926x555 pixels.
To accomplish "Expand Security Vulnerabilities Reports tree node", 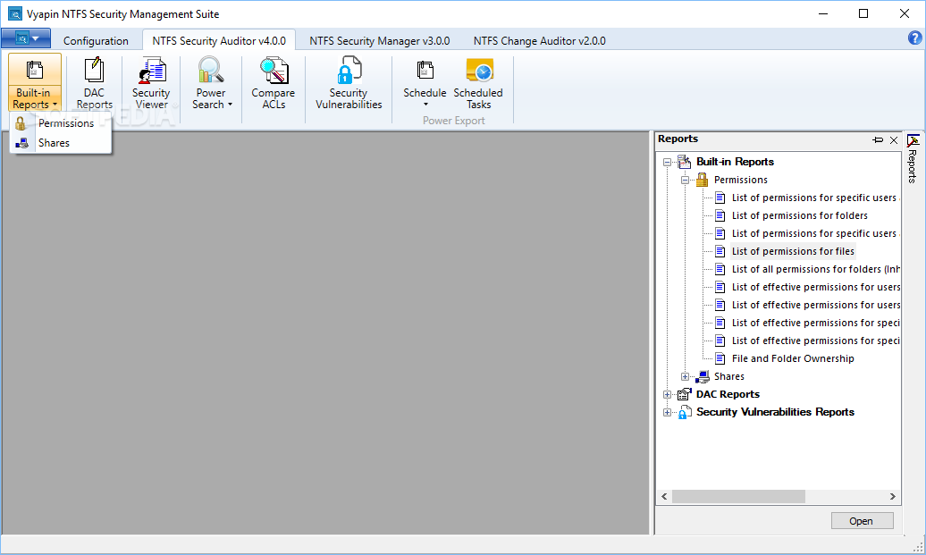I will tap(667, 412).
